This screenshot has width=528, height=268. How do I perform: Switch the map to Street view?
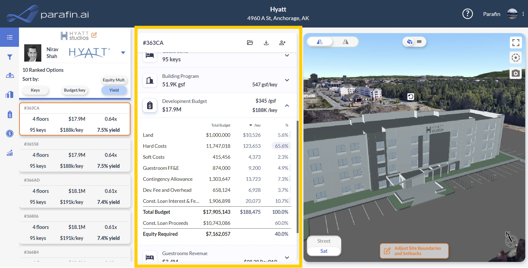coord(324,241)
